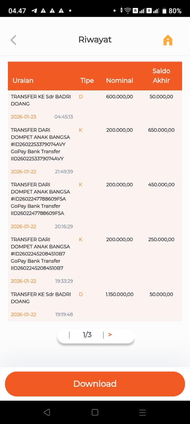Tap the Android back navigation button

47,412
